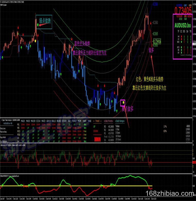Click the large red 0.73405 price readout

pyautogui.click(x=183, y=10)
